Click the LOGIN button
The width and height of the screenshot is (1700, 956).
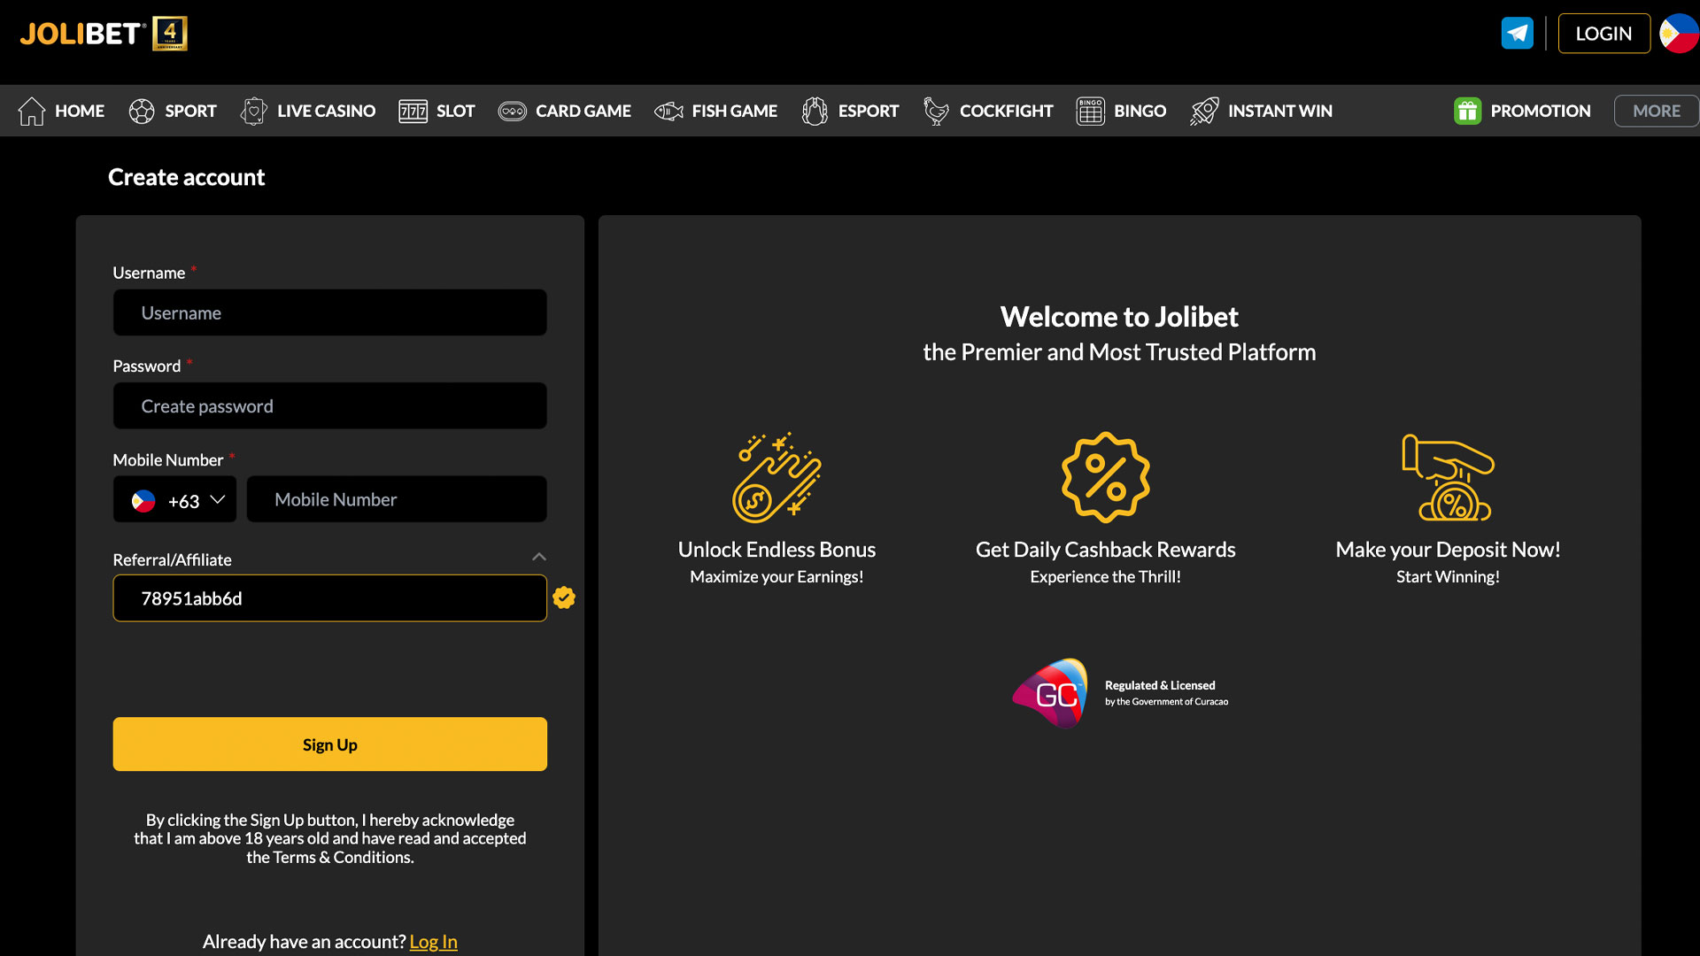1603,34
